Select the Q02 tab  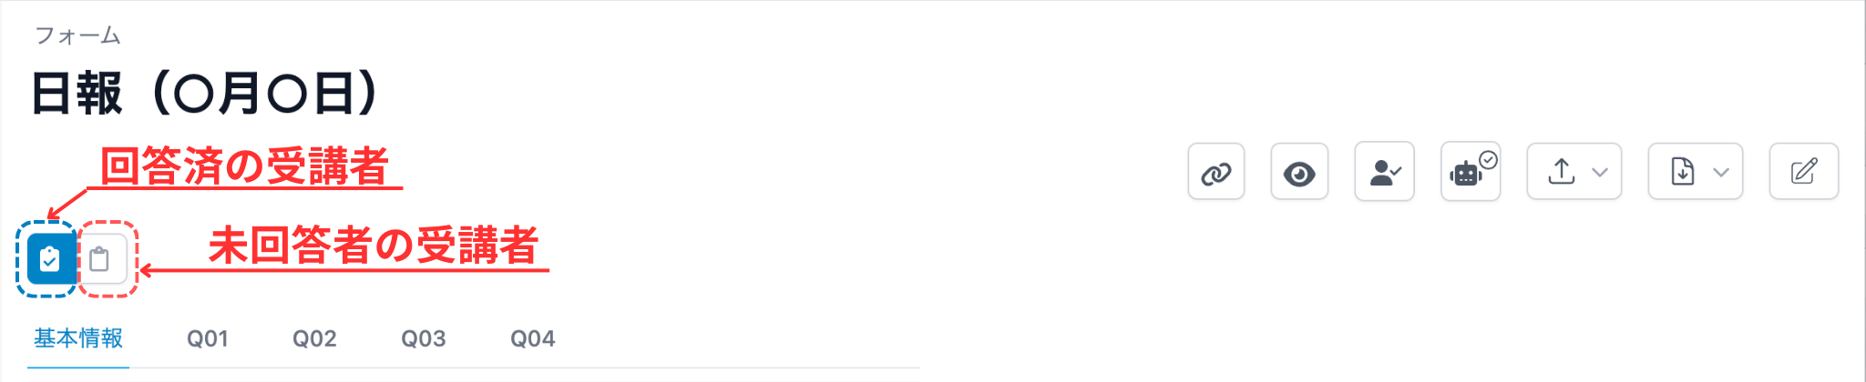tap(314, 339)
